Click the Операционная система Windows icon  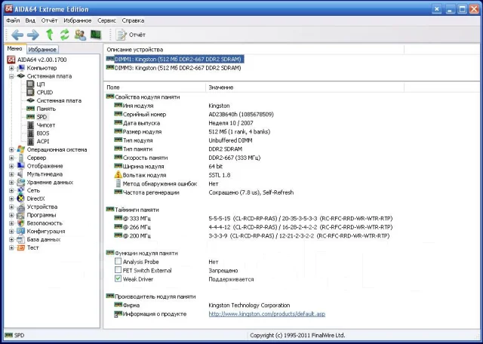click(x=20, y=149)
